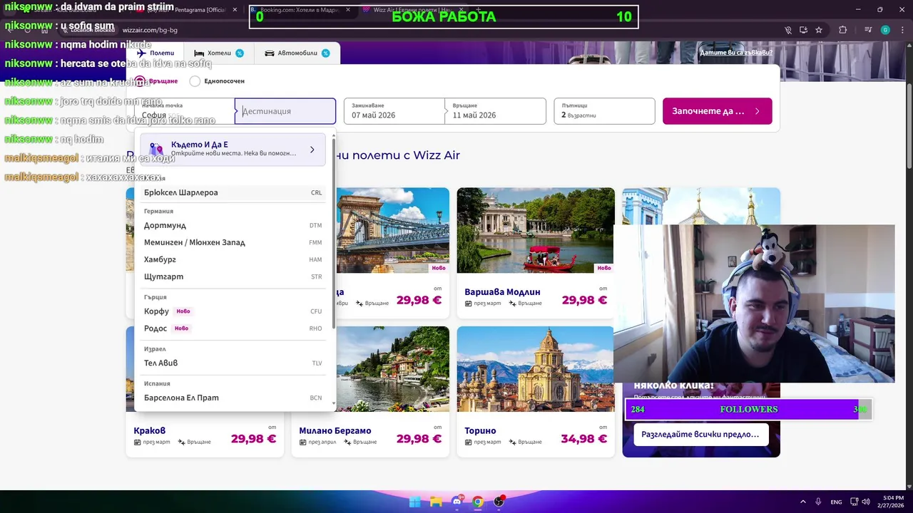Open File Explorer from the taskbar
913x513 pixels.
pos(436,502)
